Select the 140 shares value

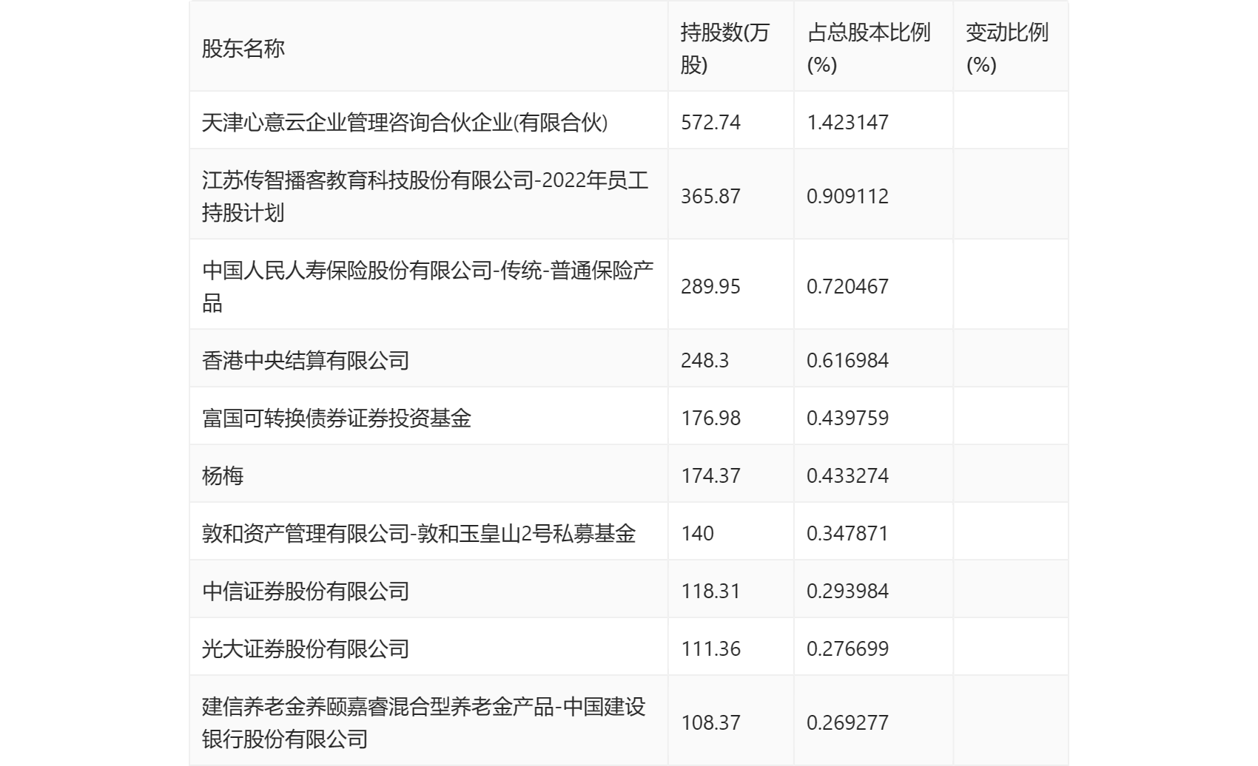[697, 533]
